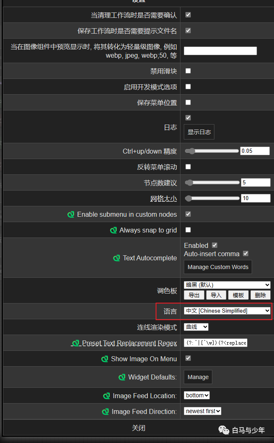Click the icon beside Image Feed Location
Viewport: 274px width, 443px height.
pos(106,396)
